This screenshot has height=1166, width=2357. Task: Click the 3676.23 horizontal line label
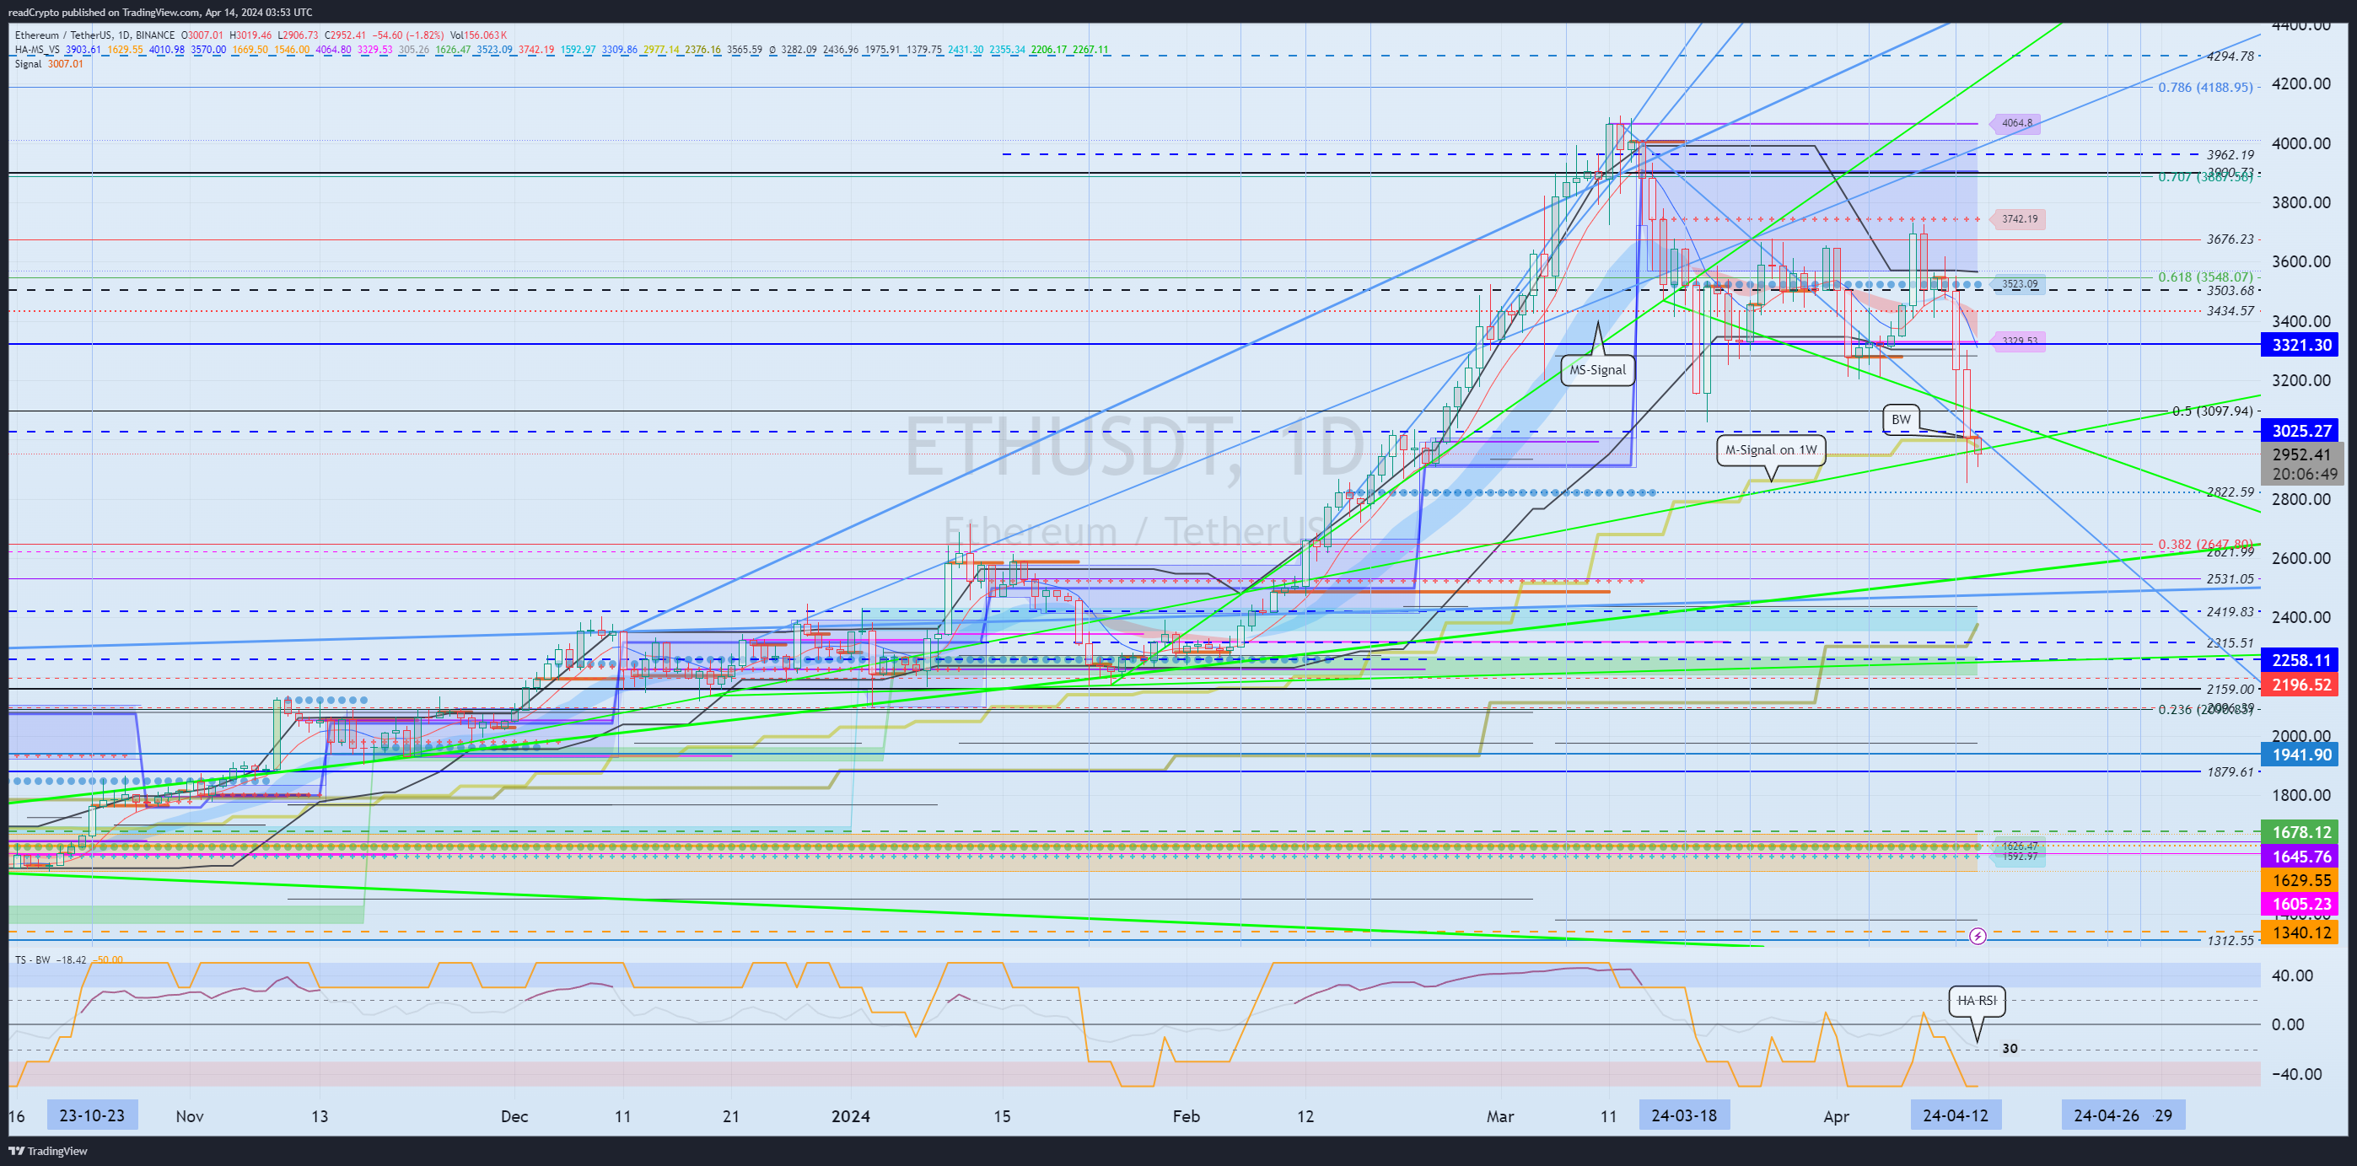coord(2230,239)
